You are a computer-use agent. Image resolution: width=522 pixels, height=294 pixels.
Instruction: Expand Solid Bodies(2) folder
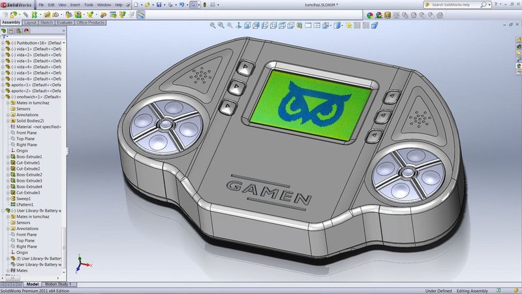click(x=8, y=121)
